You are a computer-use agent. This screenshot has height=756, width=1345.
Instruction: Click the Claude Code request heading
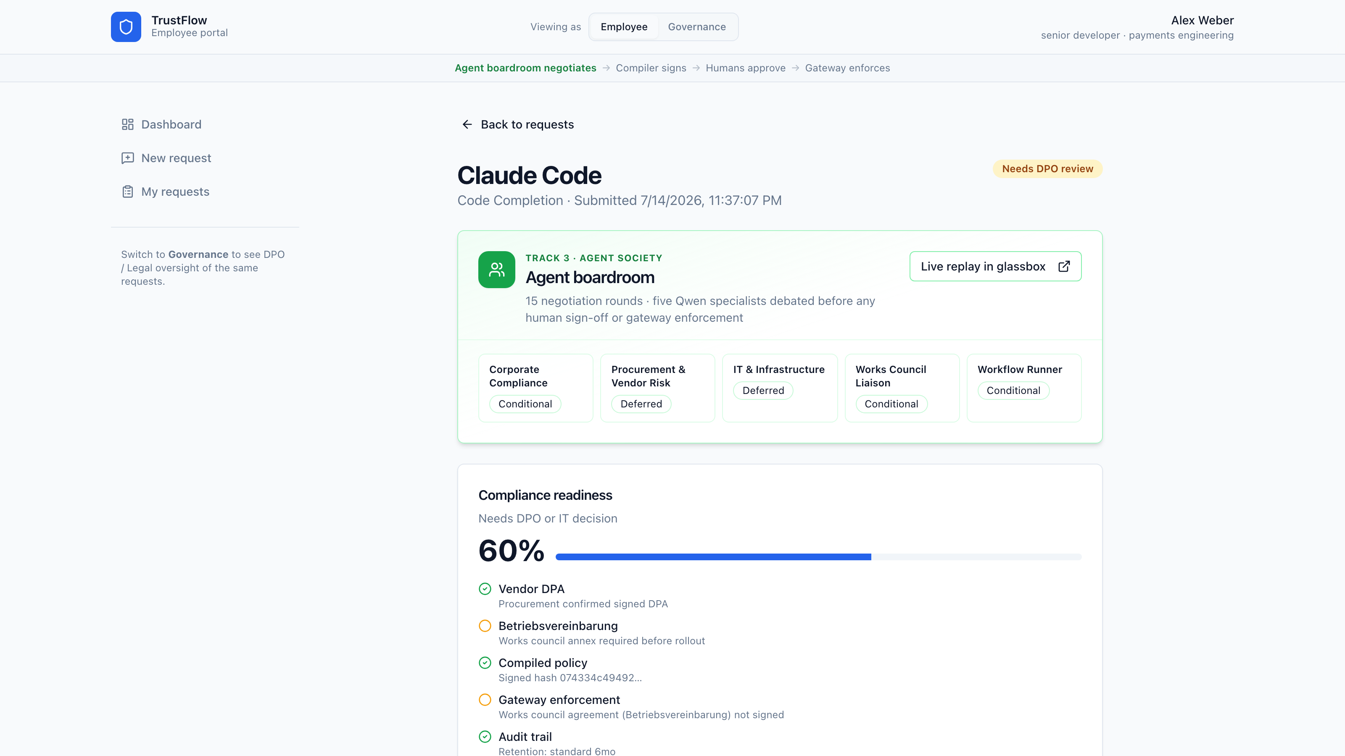(529, 175)
